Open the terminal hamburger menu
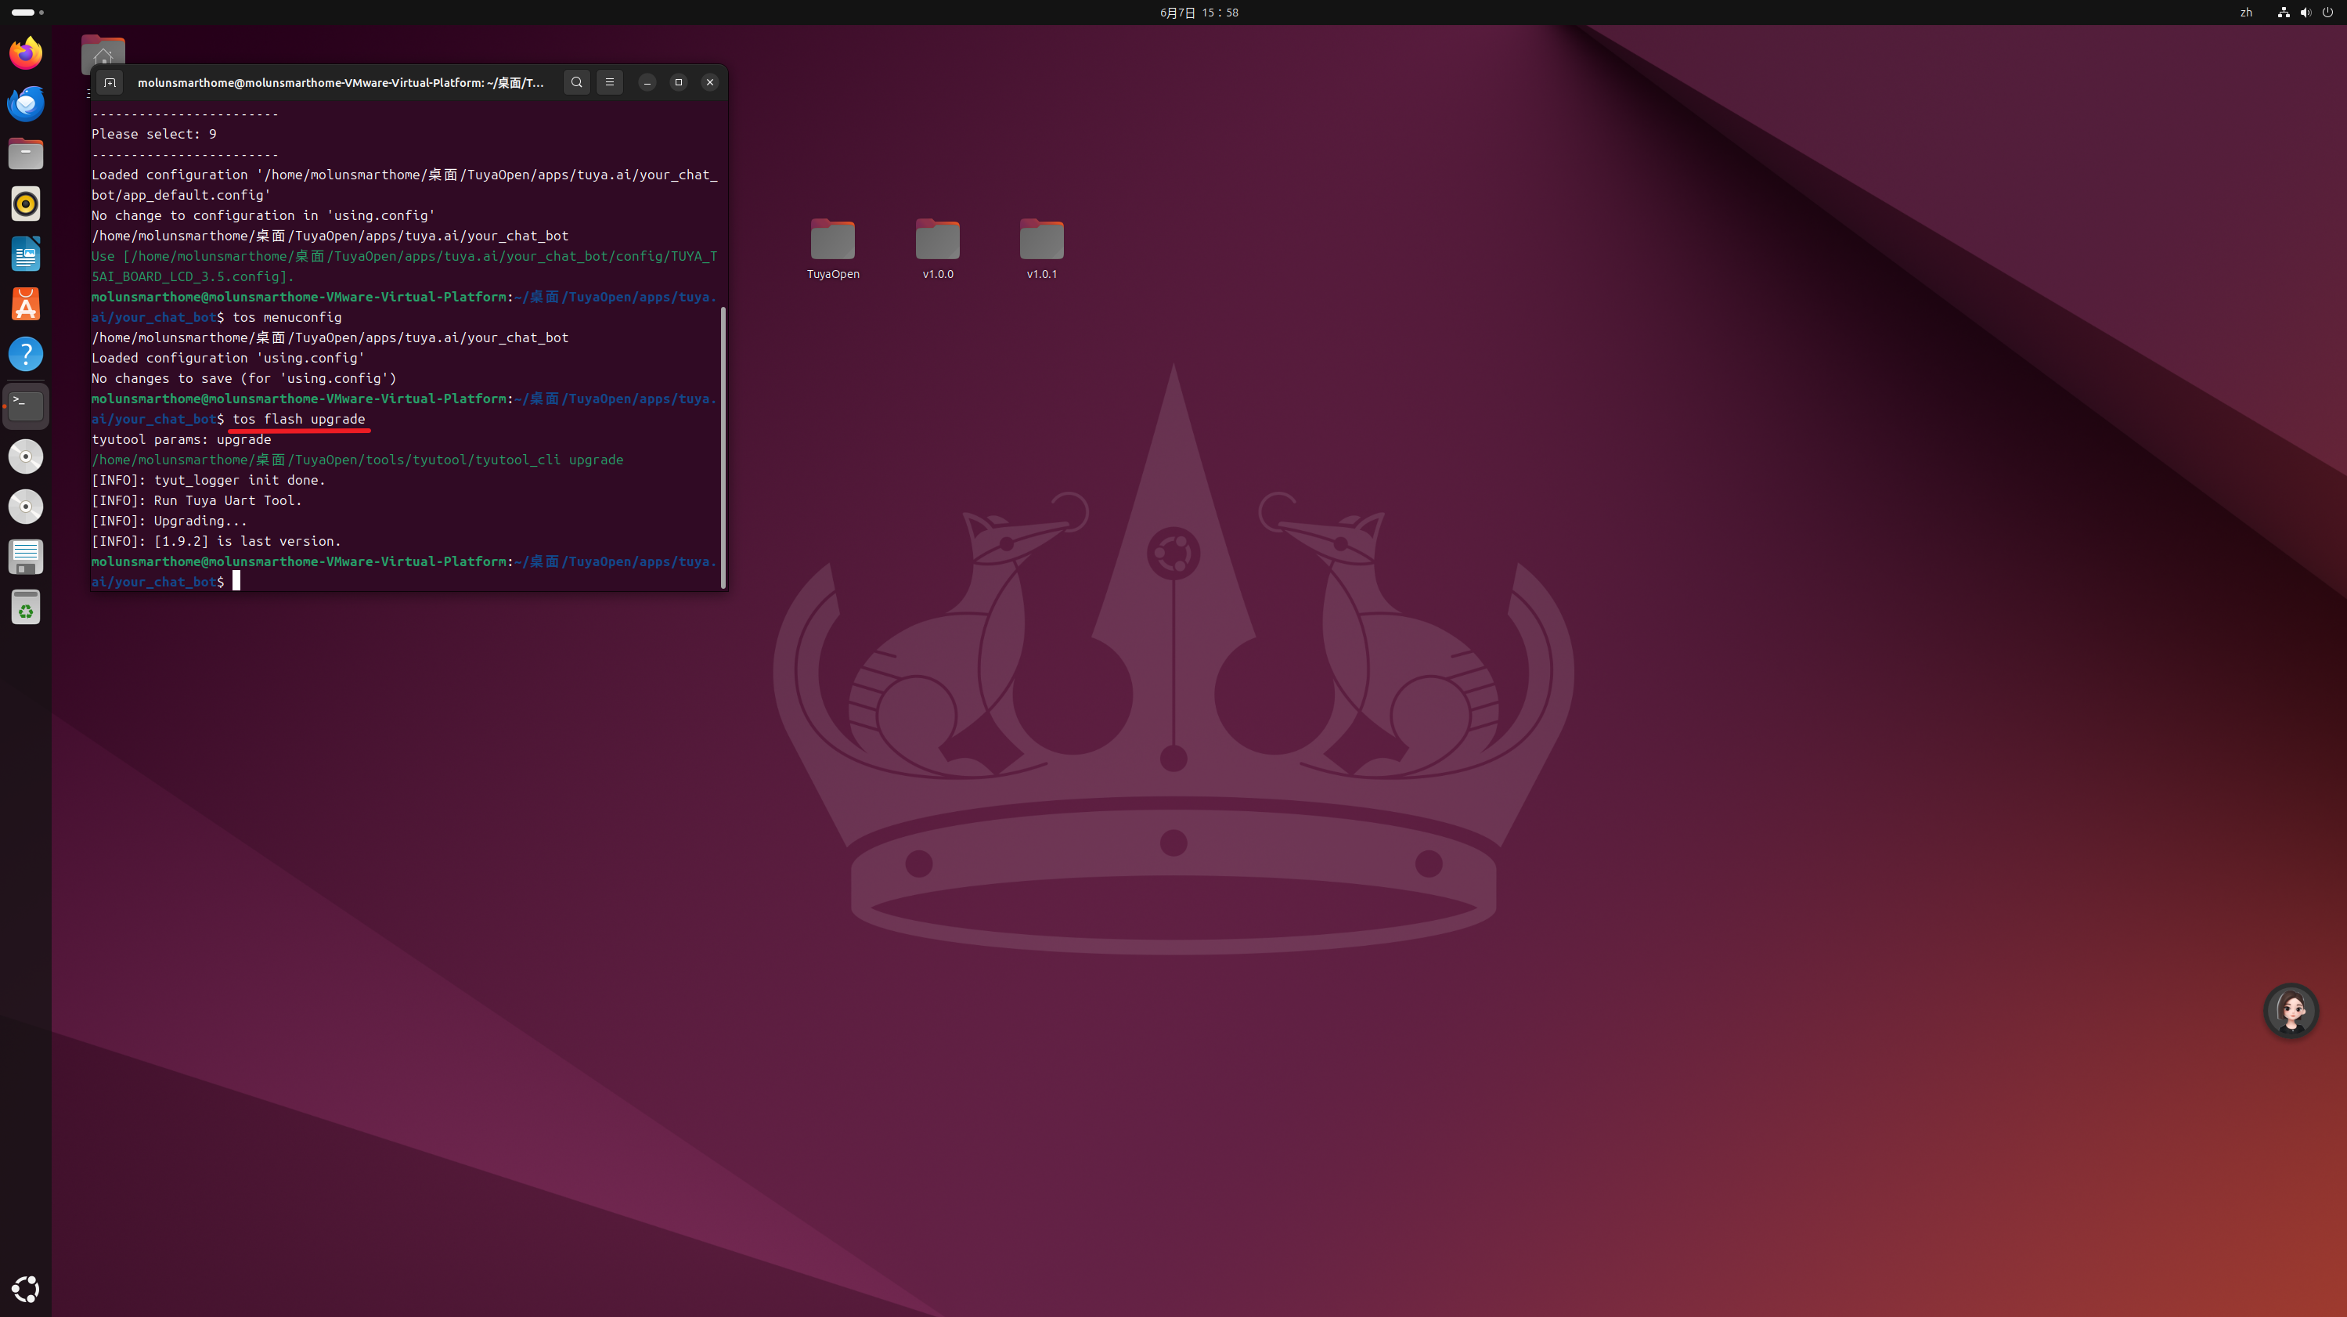The image size is (2347, 1317). point(610,82)
